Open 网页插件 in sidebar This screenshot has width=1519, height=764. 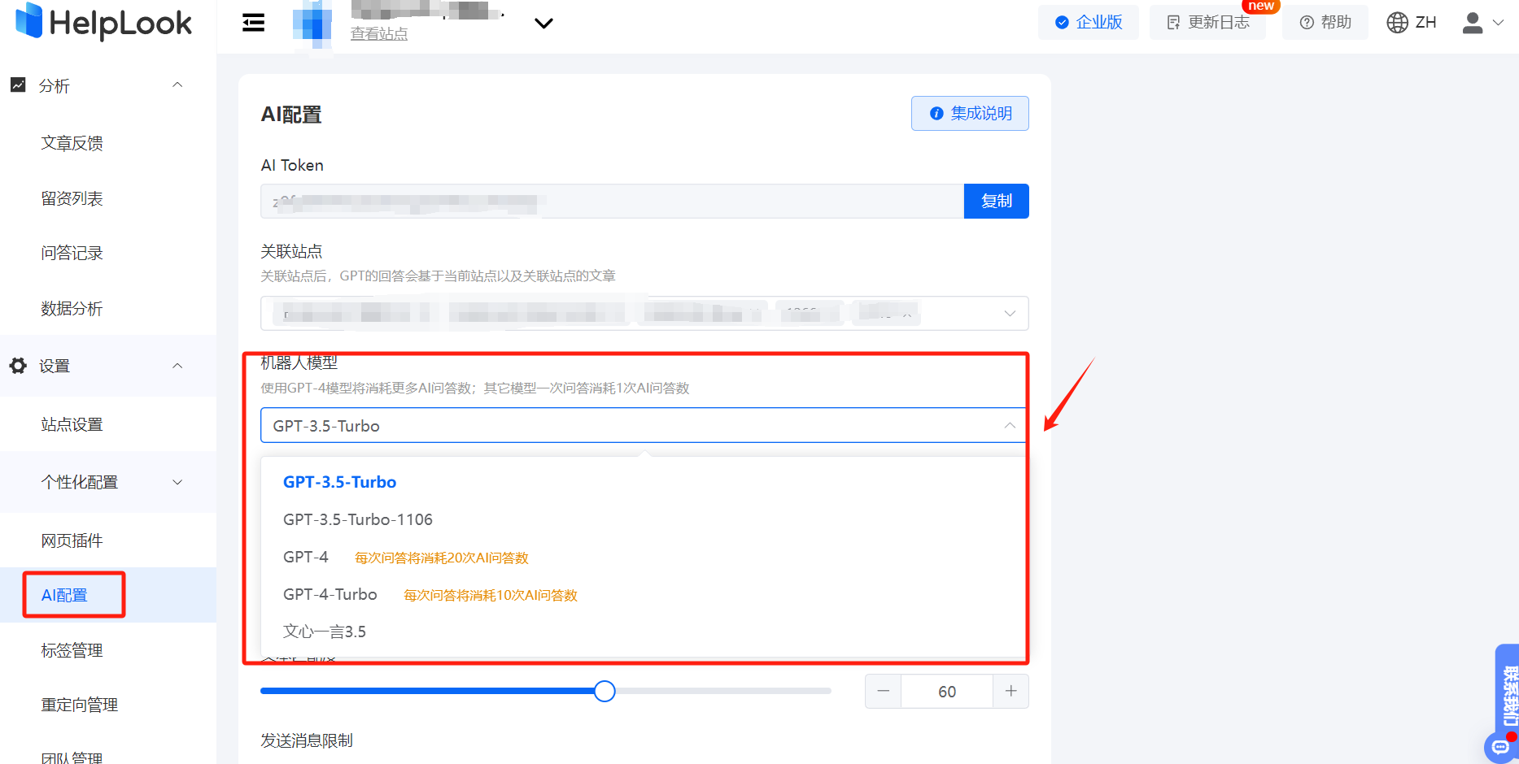click(72, 540)
